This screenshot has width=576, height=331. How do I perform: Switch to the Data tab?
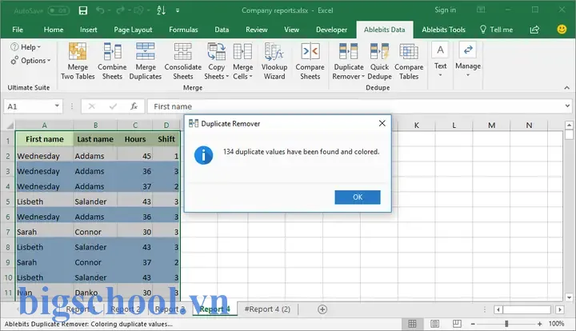click(222, 30)
